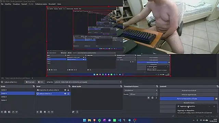This screenshot has height=123, width=219.
Task: Toggle lock on Dispositivo di cattura video 3
Action: 68,90
